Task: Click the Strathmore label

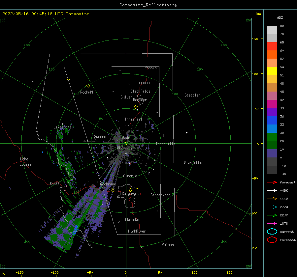Action: [x=160, y=195]
